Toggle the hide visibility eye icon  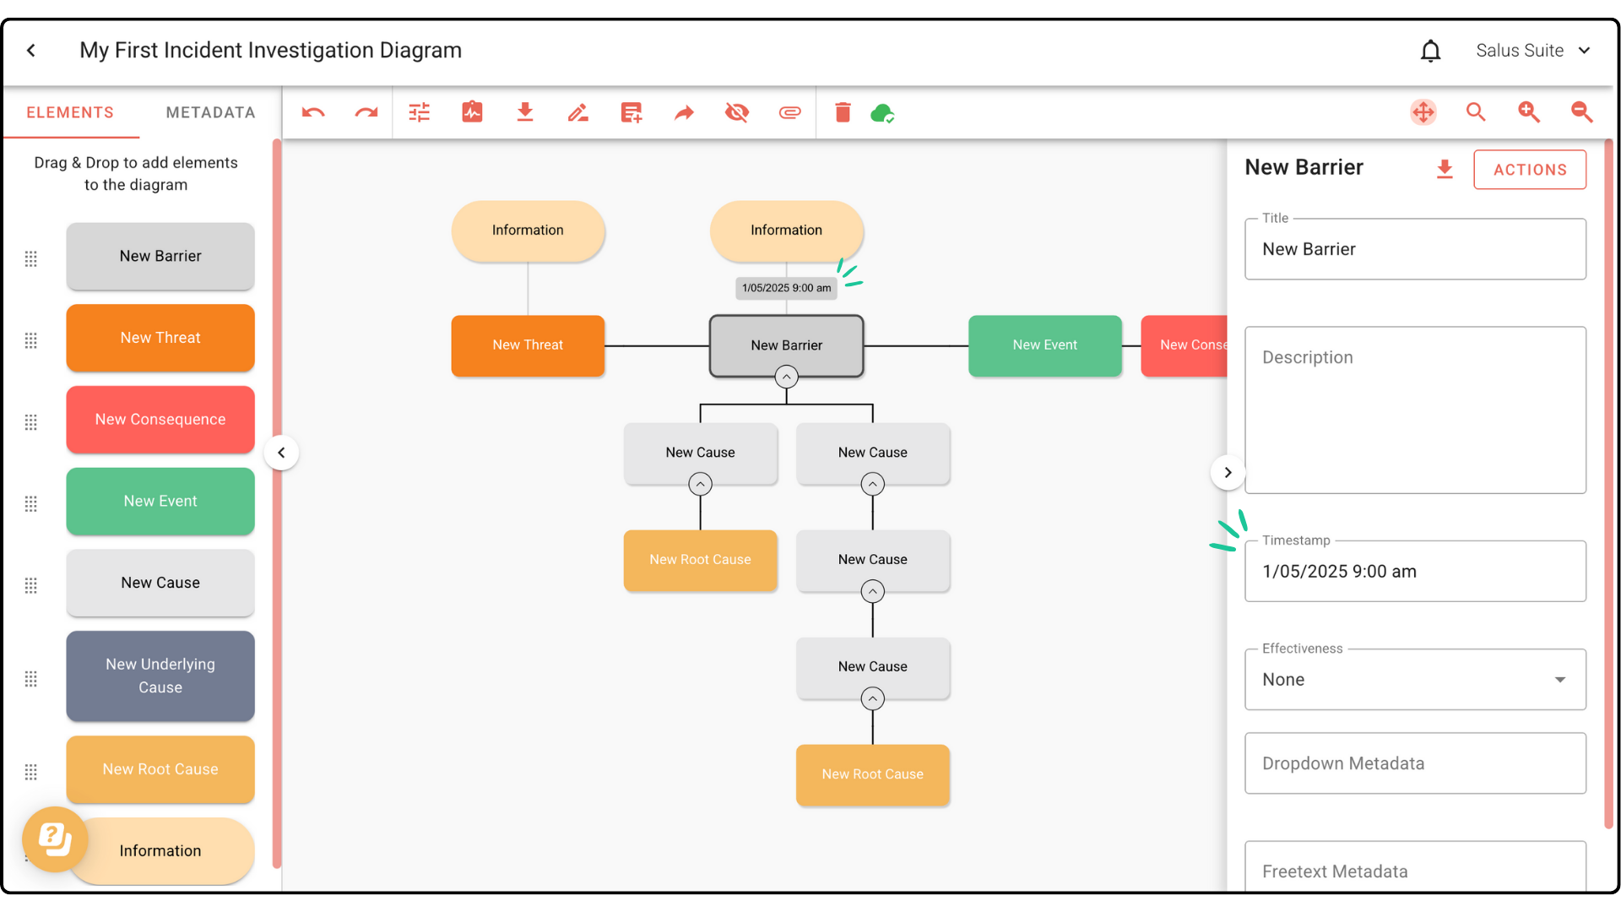click(737, 112)
